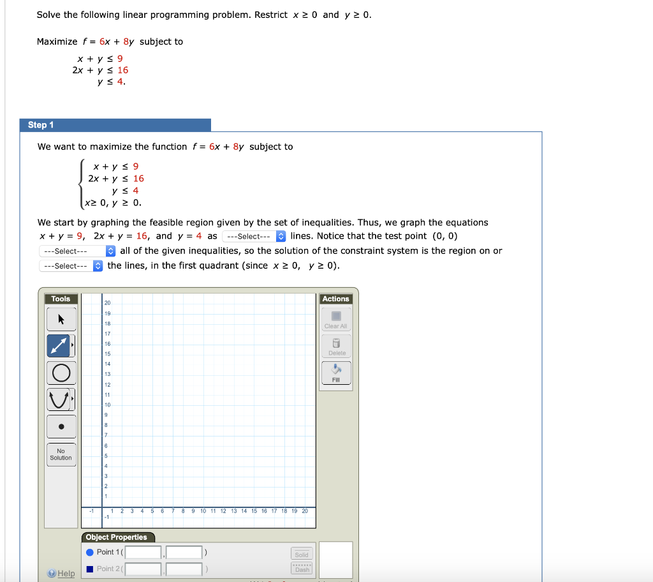The image size is (653, 582).
Task: Select the point plotting tool
Action: [x=61, y=426]
